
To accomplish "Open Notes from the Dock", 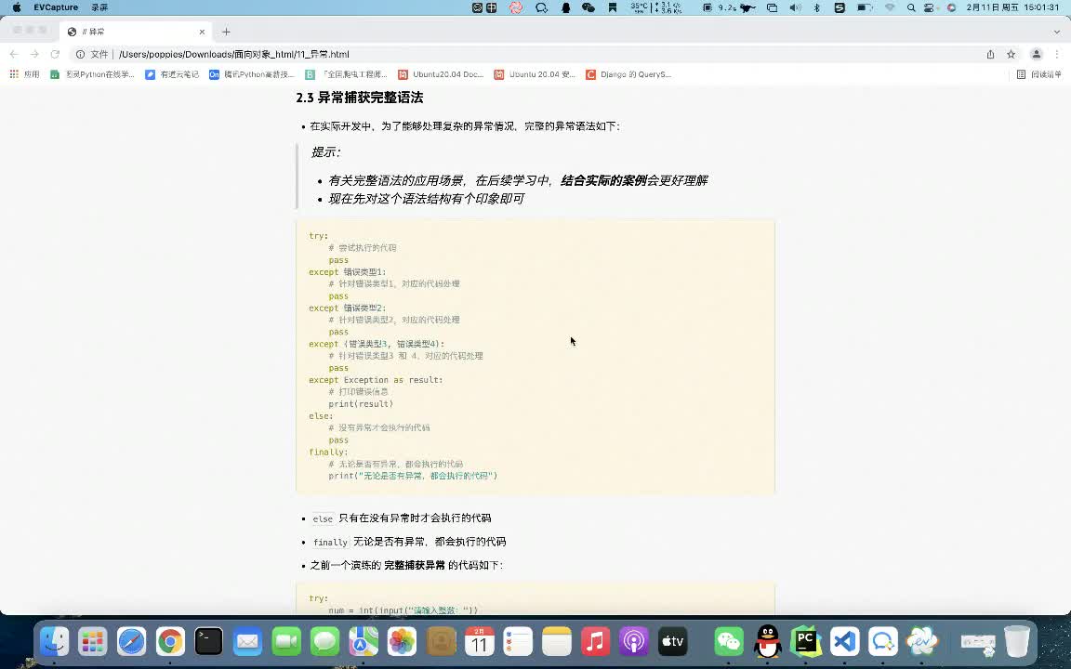I will pyautogui.click(x=557, y=642).
